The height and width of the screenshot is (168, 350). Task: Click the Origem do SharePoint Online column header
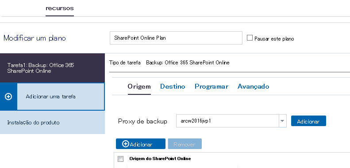(160, 159)
